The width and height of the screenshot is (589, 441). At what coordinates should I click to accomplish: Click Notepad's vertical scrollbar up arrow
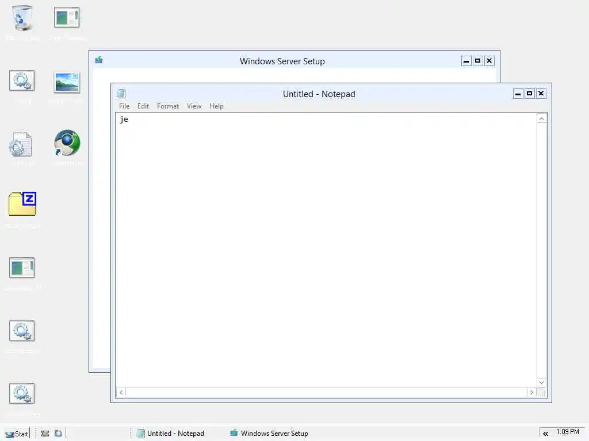point(541,119)
